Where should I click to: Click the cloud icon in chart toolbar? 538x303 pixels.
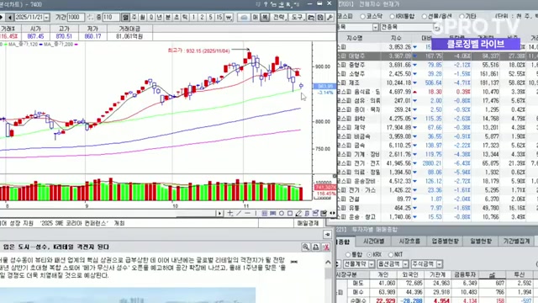click(x=244, y=17)
